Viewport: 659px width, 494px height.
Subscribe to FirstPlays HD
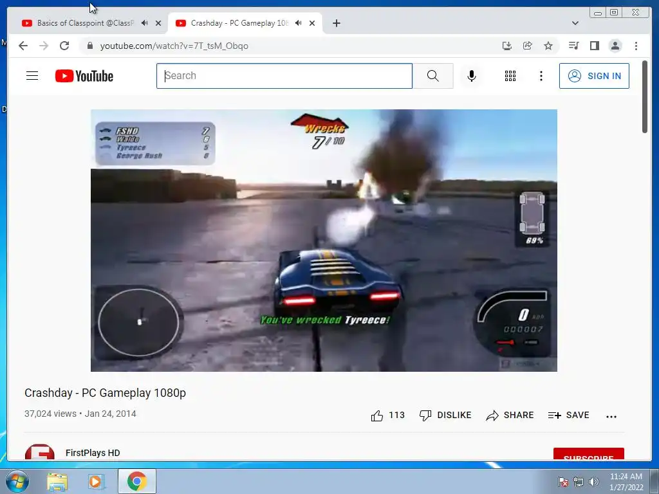588,454
